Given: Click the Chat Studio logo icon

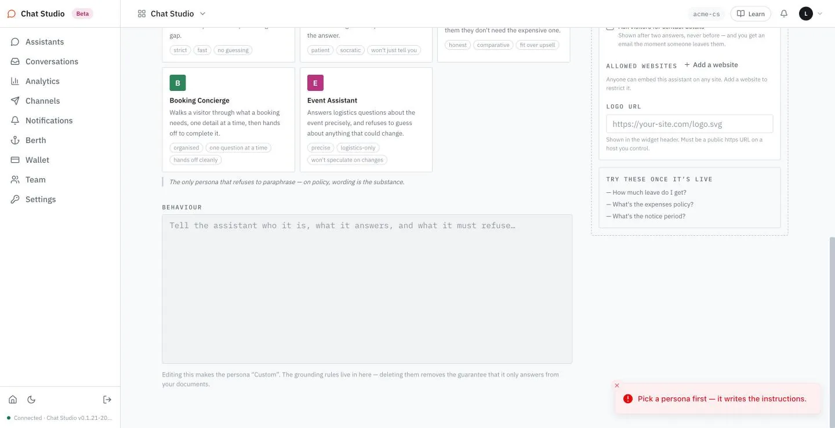Looking at the screenshot, I should [x=12, y=13].
